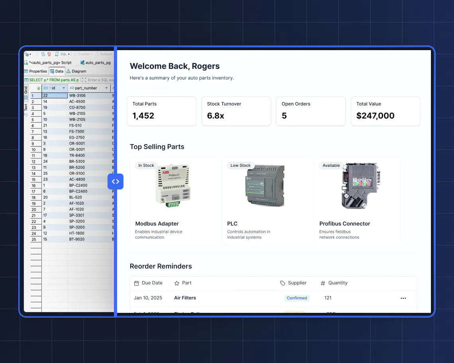
Task: Click the Due Date column header
Action: tap(148, 283)
